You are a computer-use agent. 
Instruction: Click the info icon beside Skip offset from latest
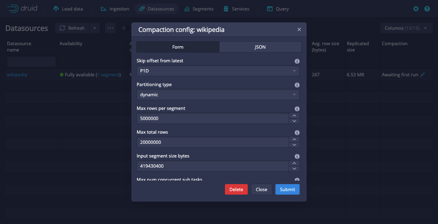[297, 61]
